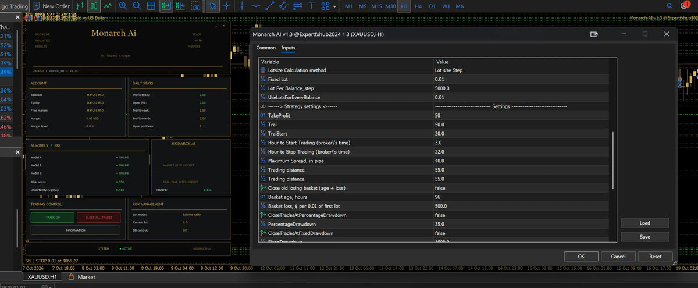Viewport: 698px width, 288px height.
Task: Open the account notifications icon
Action: click(685, 5)
